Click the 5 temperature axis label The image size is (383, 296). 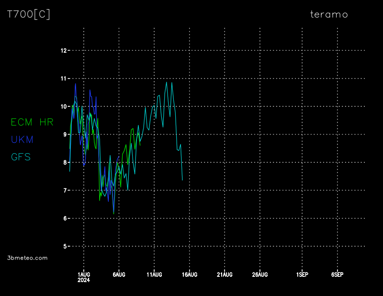tap(65, 246)
